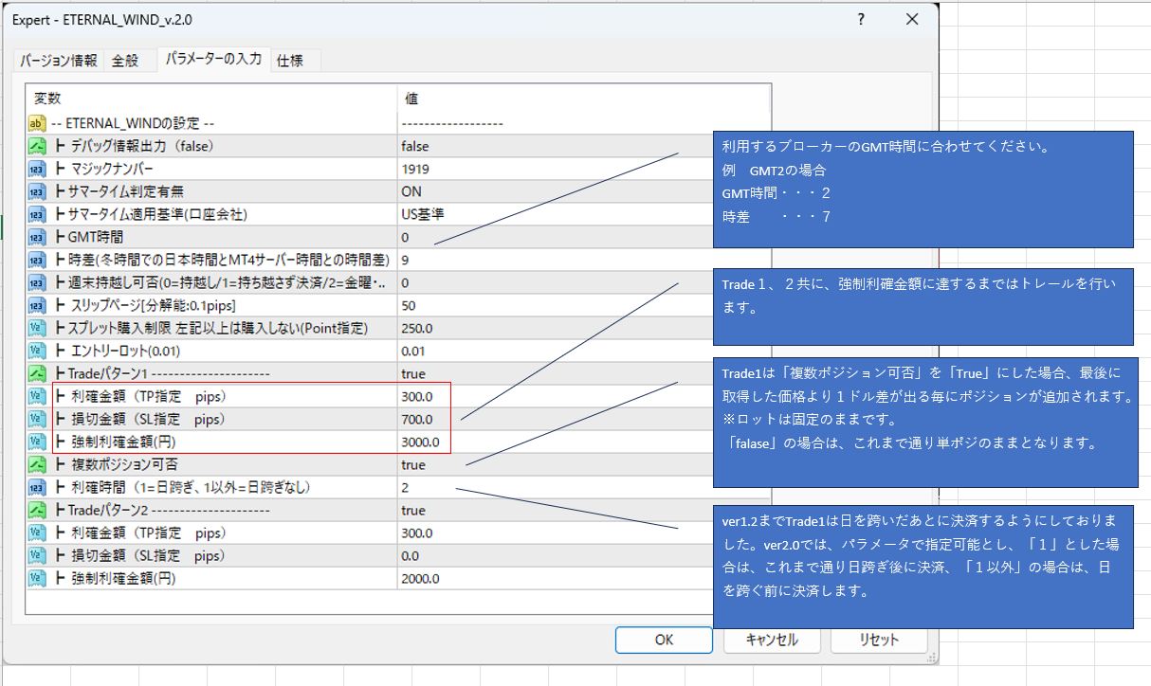Open the バージョン情報 tab
Viewport: 1151px width, 686px height.
(59, 61)
